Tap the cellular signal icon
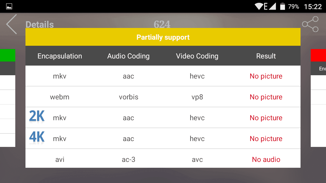 (x=272, y=6)
